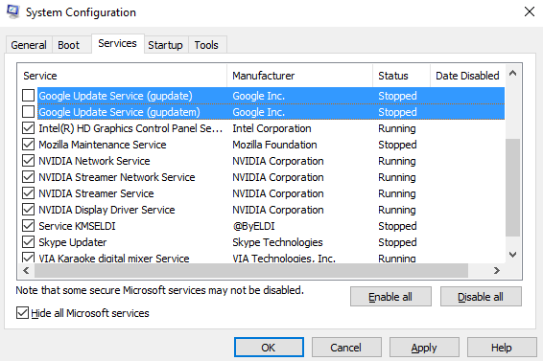Select the NVIDIA Streamer Service row text
Viewport: 543px width, 361px height.
96,193
